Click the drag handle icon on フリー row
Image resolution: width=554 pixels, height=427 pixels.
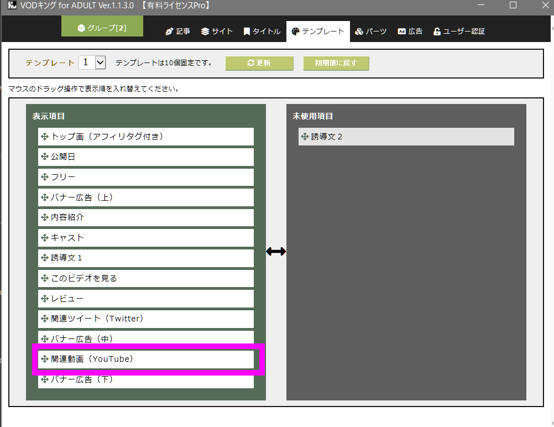pos(45,177)
